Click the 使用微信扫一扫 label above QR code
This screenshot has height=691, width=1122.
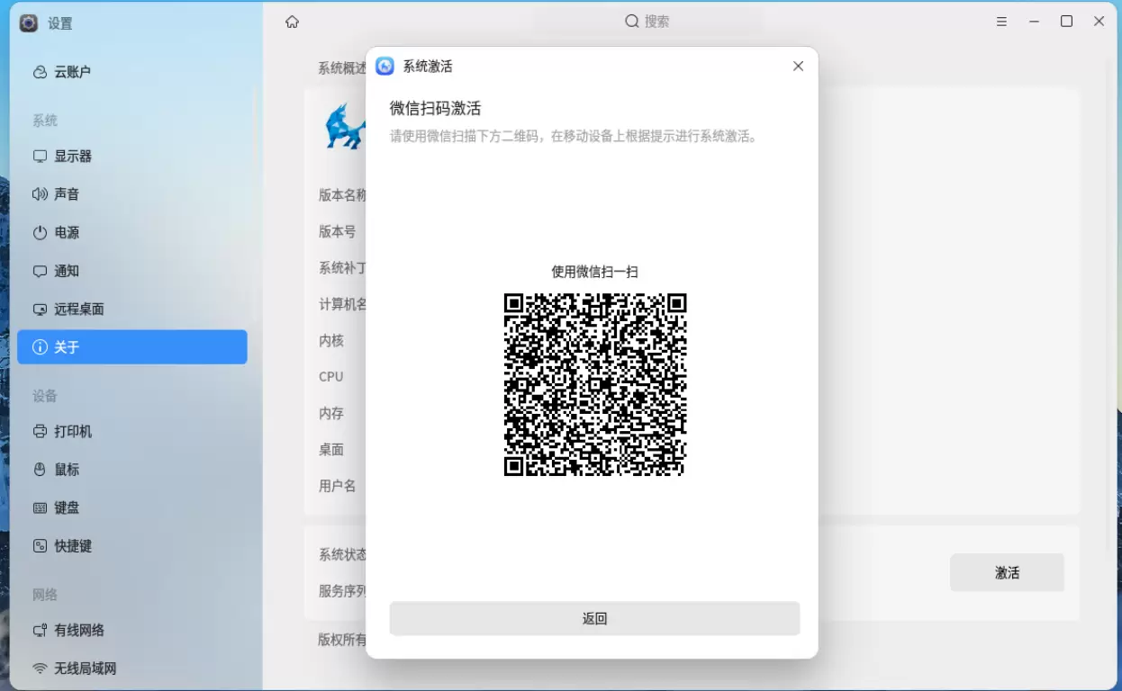tap(594, 272)
